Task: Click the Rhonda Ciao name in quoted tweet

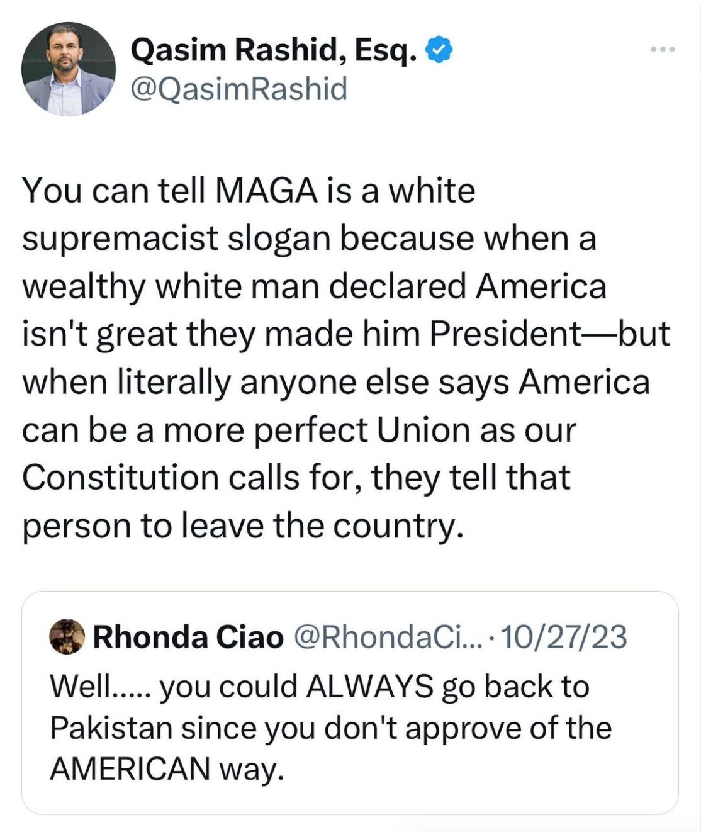Action: pos(188,638)
